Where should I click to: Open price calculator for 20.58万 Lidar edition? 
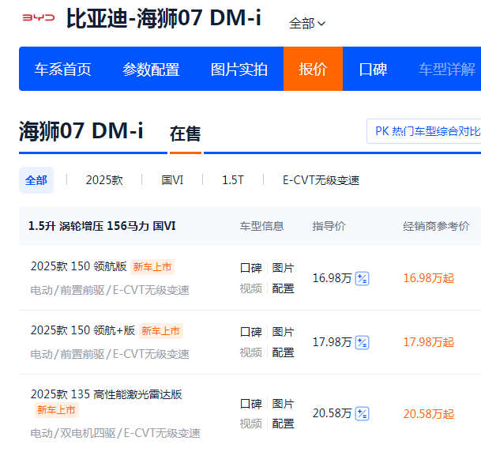coord(363,413)
